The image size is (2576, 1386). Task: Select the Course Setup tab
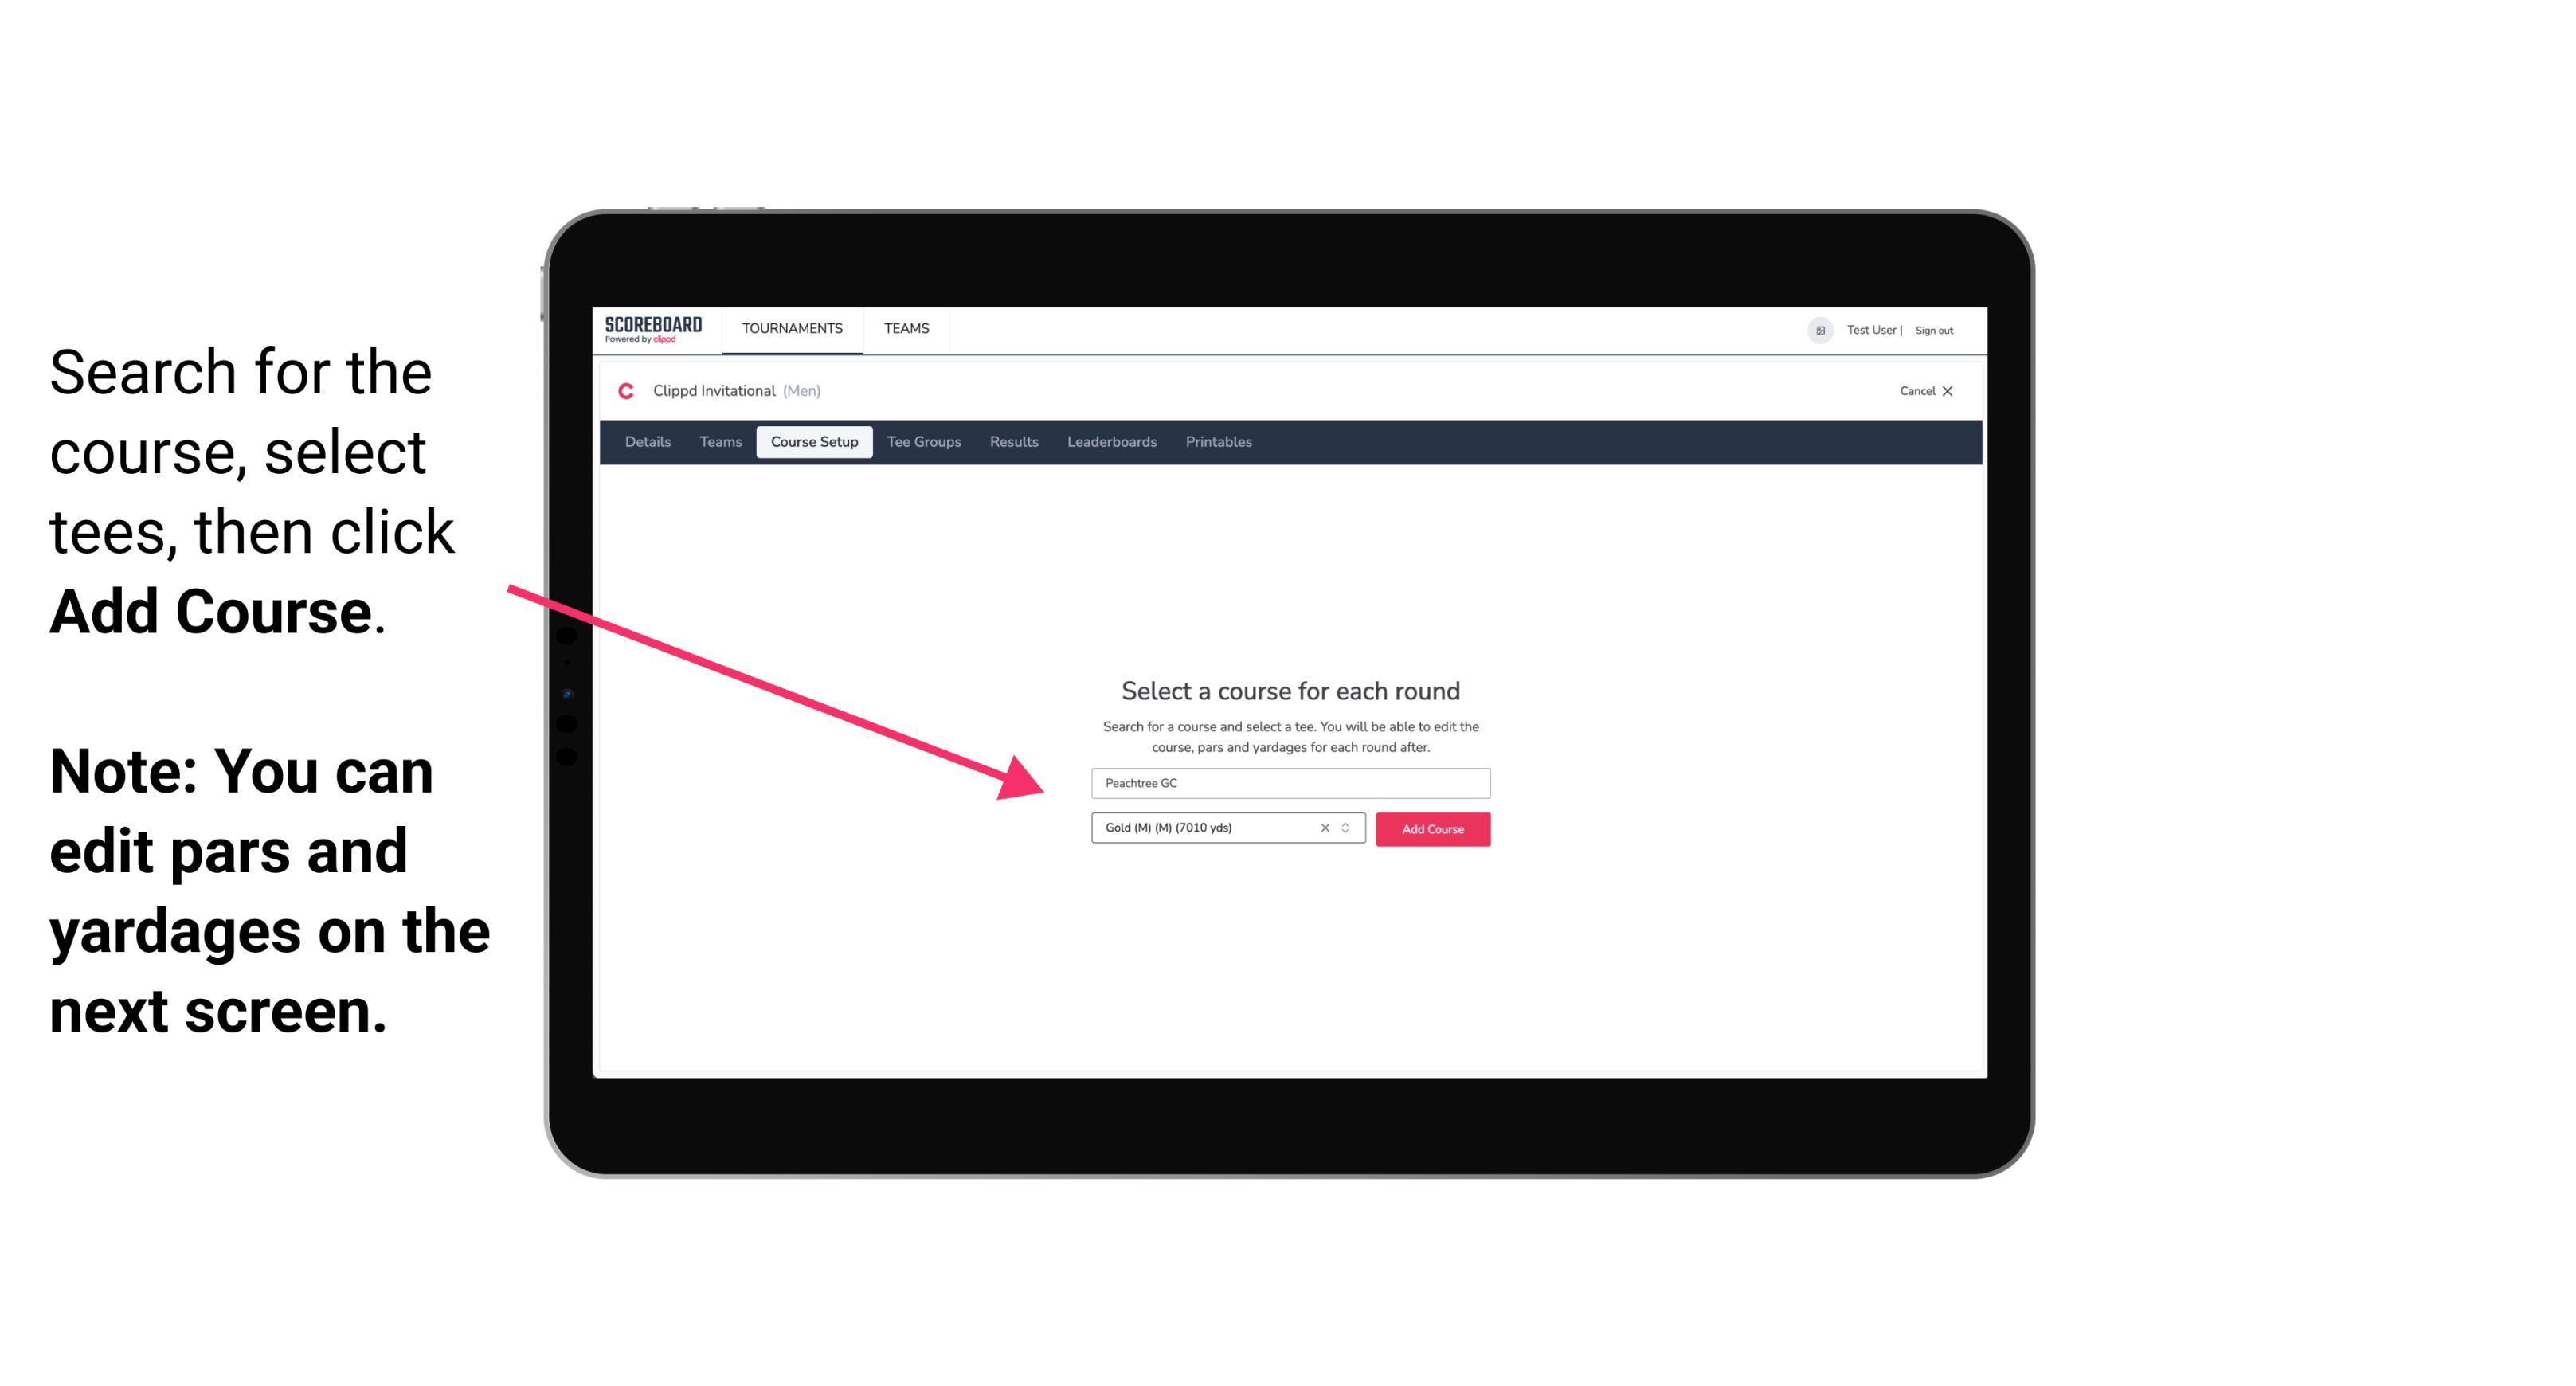coord(814,442)
